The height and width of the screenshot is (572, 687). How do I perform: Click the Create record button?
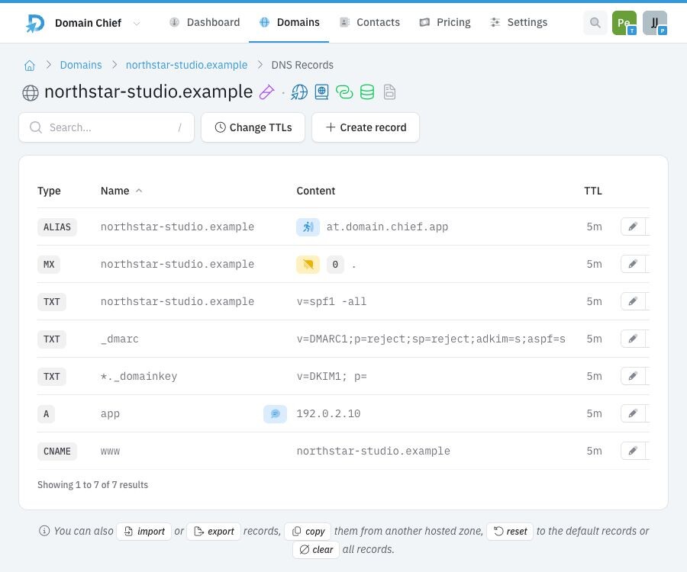366,127
